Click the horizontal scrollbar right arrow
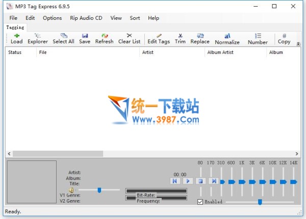This screenshot has width=306, height=219. [x=297, y=153]
